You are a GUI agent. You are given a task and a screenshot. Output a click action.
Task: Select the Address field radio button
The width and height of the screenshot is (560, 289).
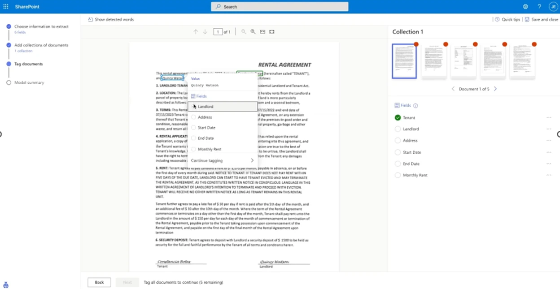point(398,140)
